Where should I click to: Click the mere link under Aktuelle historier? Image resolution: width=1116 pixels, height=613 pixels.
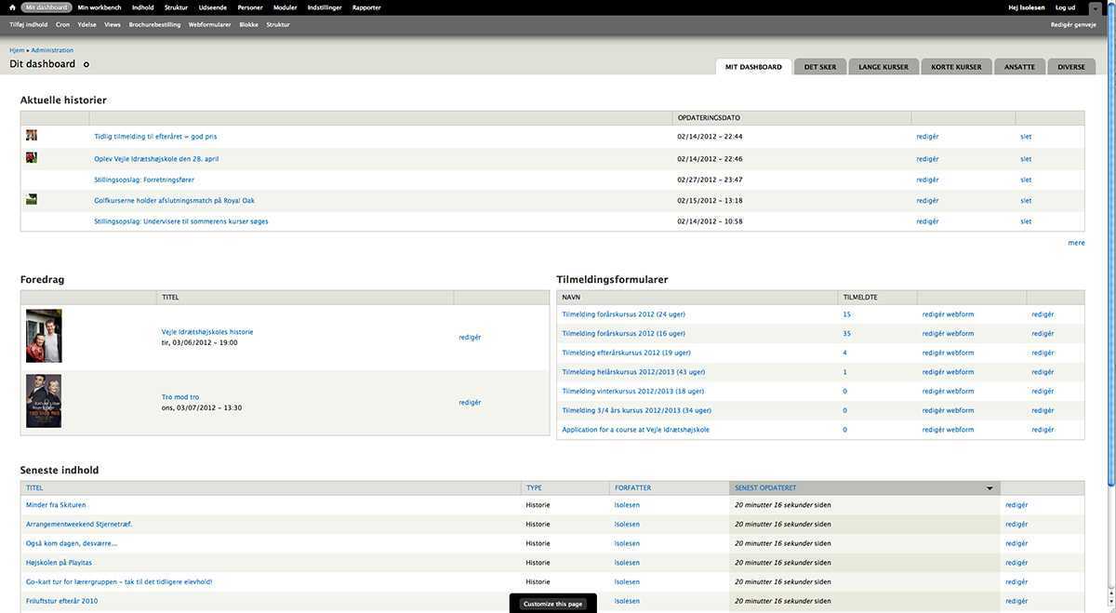point(1076,243)
